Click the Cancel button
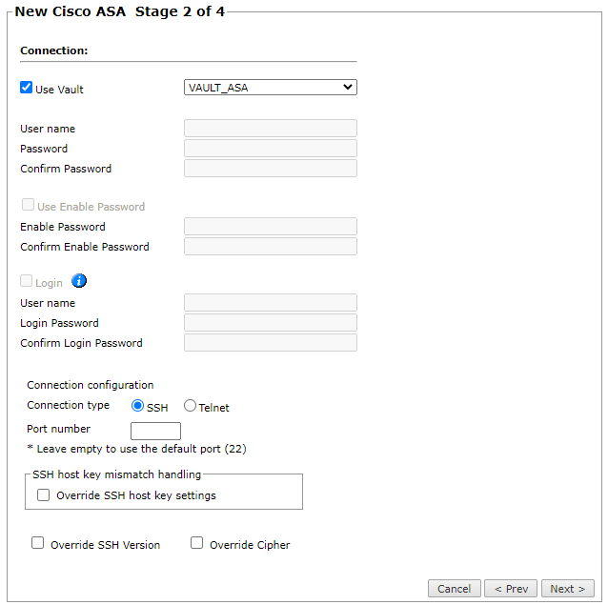The height and width of the screenshot is (605, 608). 454,589
